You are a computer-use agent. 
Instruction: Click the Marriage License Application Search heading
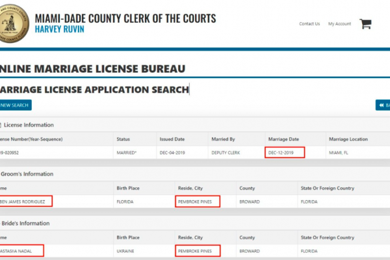pos(94,90)
